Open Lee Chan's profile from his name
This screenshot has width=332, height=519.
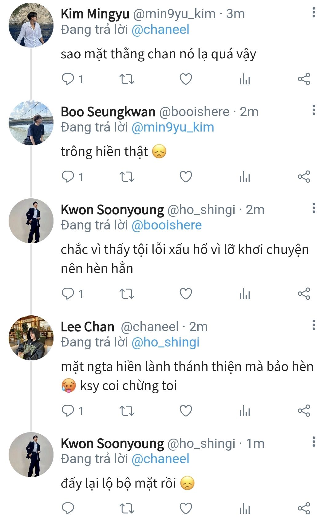pos(88,326)
